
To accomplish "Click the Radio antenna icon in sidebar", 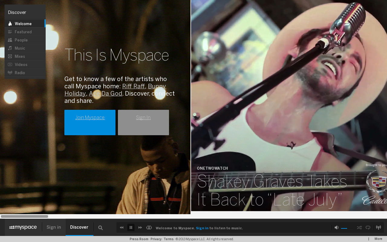I will click(x=10, y=73).
